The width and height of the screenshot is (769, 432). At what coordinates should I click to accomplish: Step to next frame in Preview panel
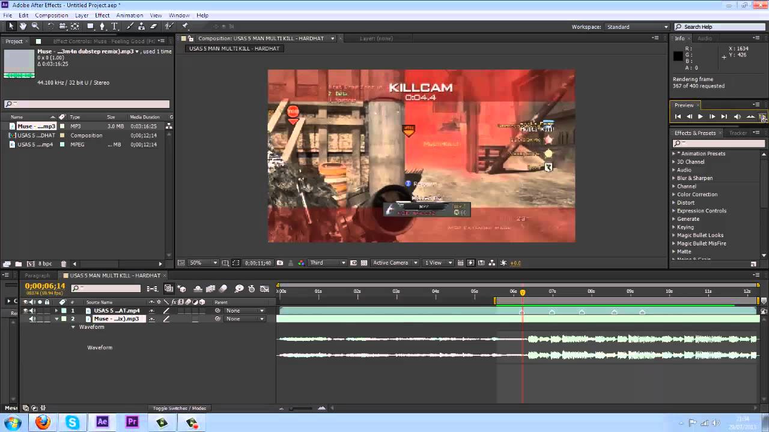point(712,116)
